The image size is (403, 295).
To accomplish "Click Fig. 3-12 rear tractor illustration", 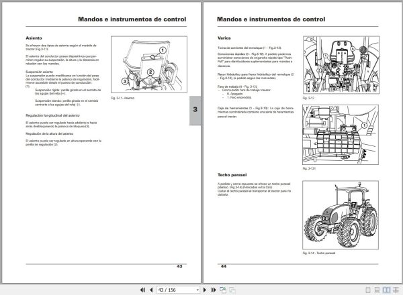I will point(341,65).
